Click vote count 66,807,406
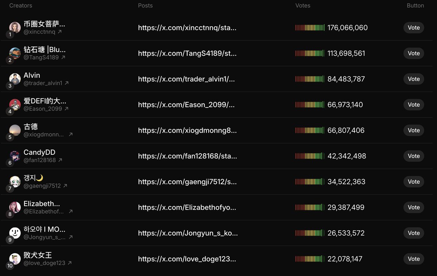Screen dimensions: 437x276 click(x=346, y=130)
